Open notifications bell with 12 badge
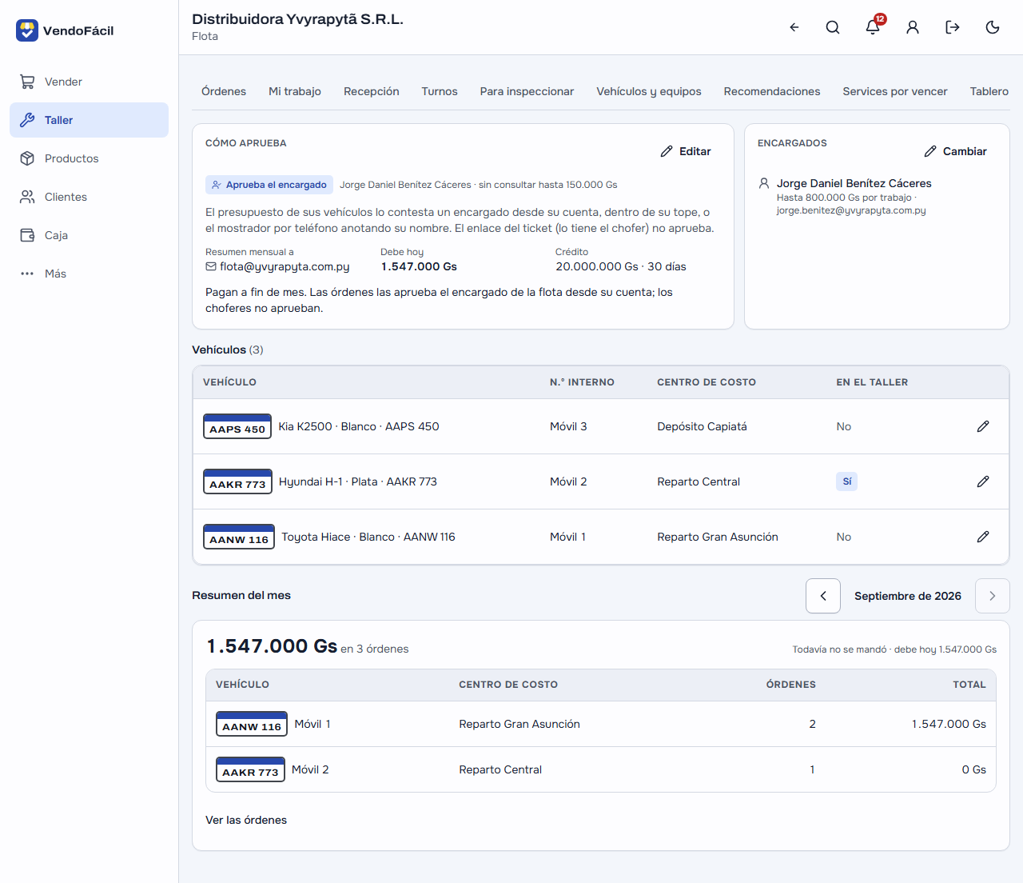This screenshot has width=1023, height=883. [x=873, y=27]
